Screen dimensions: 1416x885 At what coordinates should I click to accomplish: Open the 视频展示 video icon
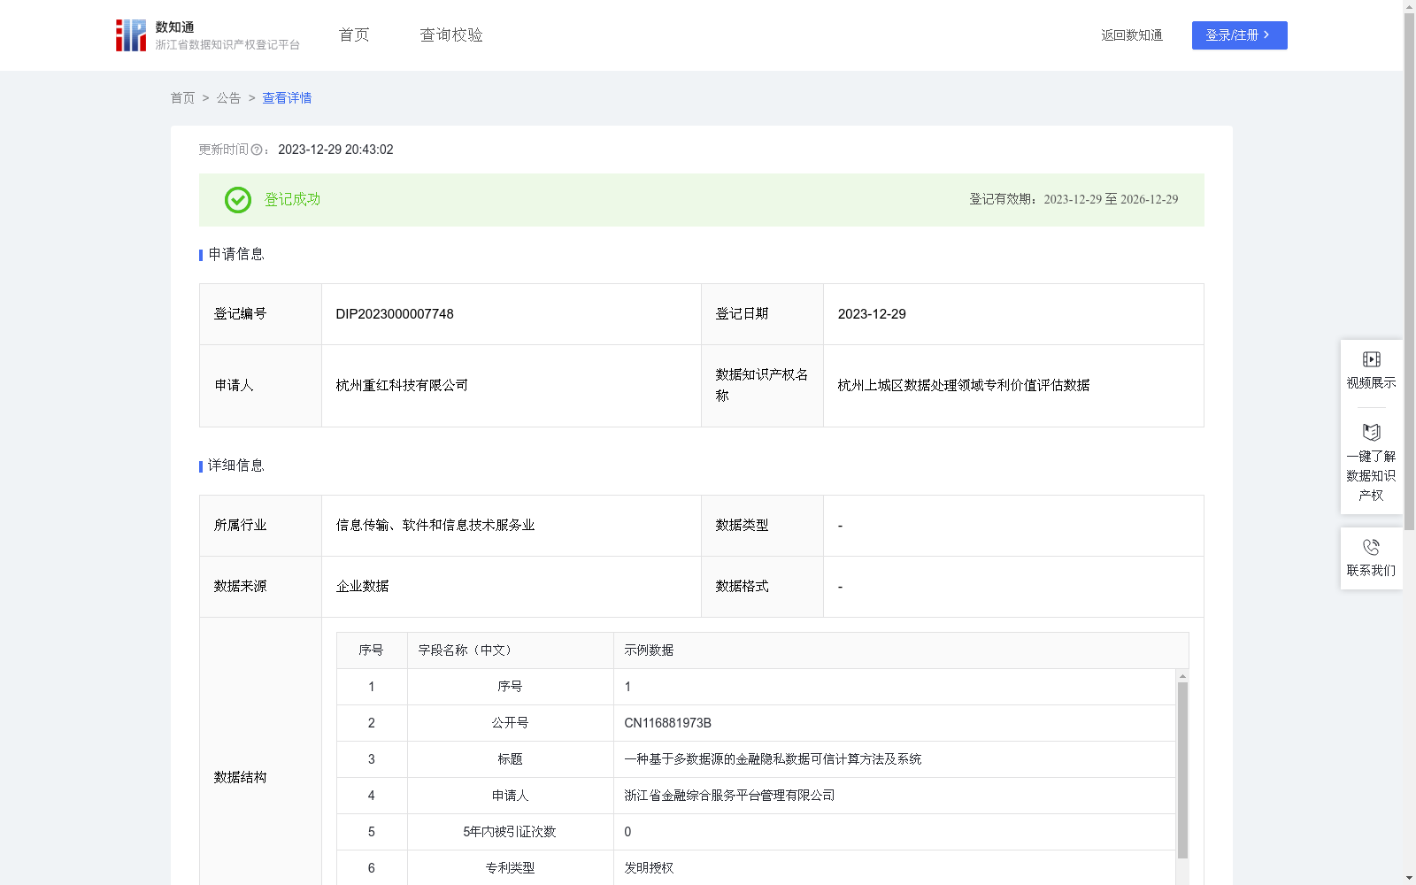pyautogui.click(x=1371, y=359)
